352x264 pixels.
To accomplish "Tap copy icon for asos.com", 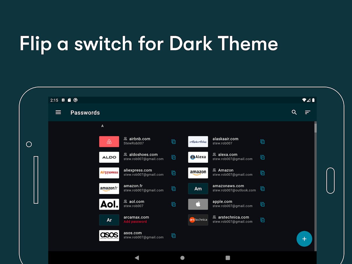I will 174,236.
